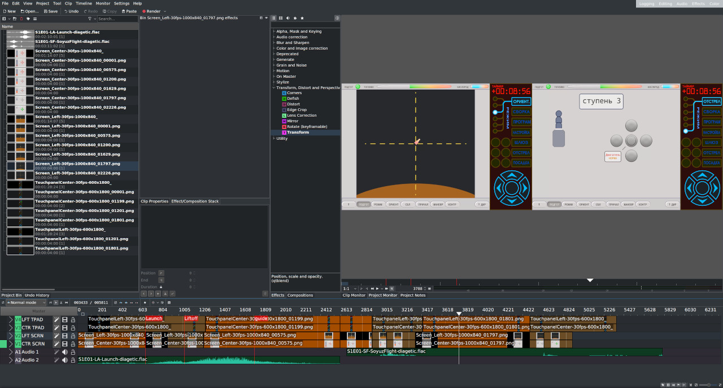Open the Timeline menu
Viewport: 723px width, 388px height.
click(84, 3)
